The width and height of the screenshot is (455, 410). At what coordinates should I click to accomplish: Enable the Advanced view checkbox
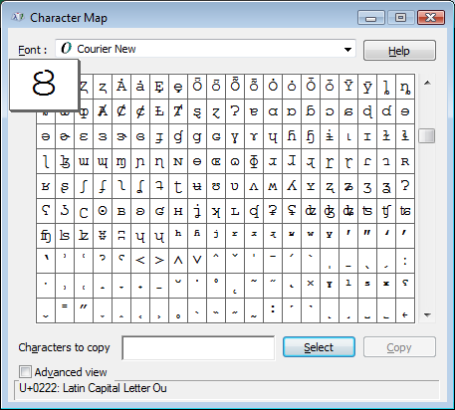coord(25,372)
